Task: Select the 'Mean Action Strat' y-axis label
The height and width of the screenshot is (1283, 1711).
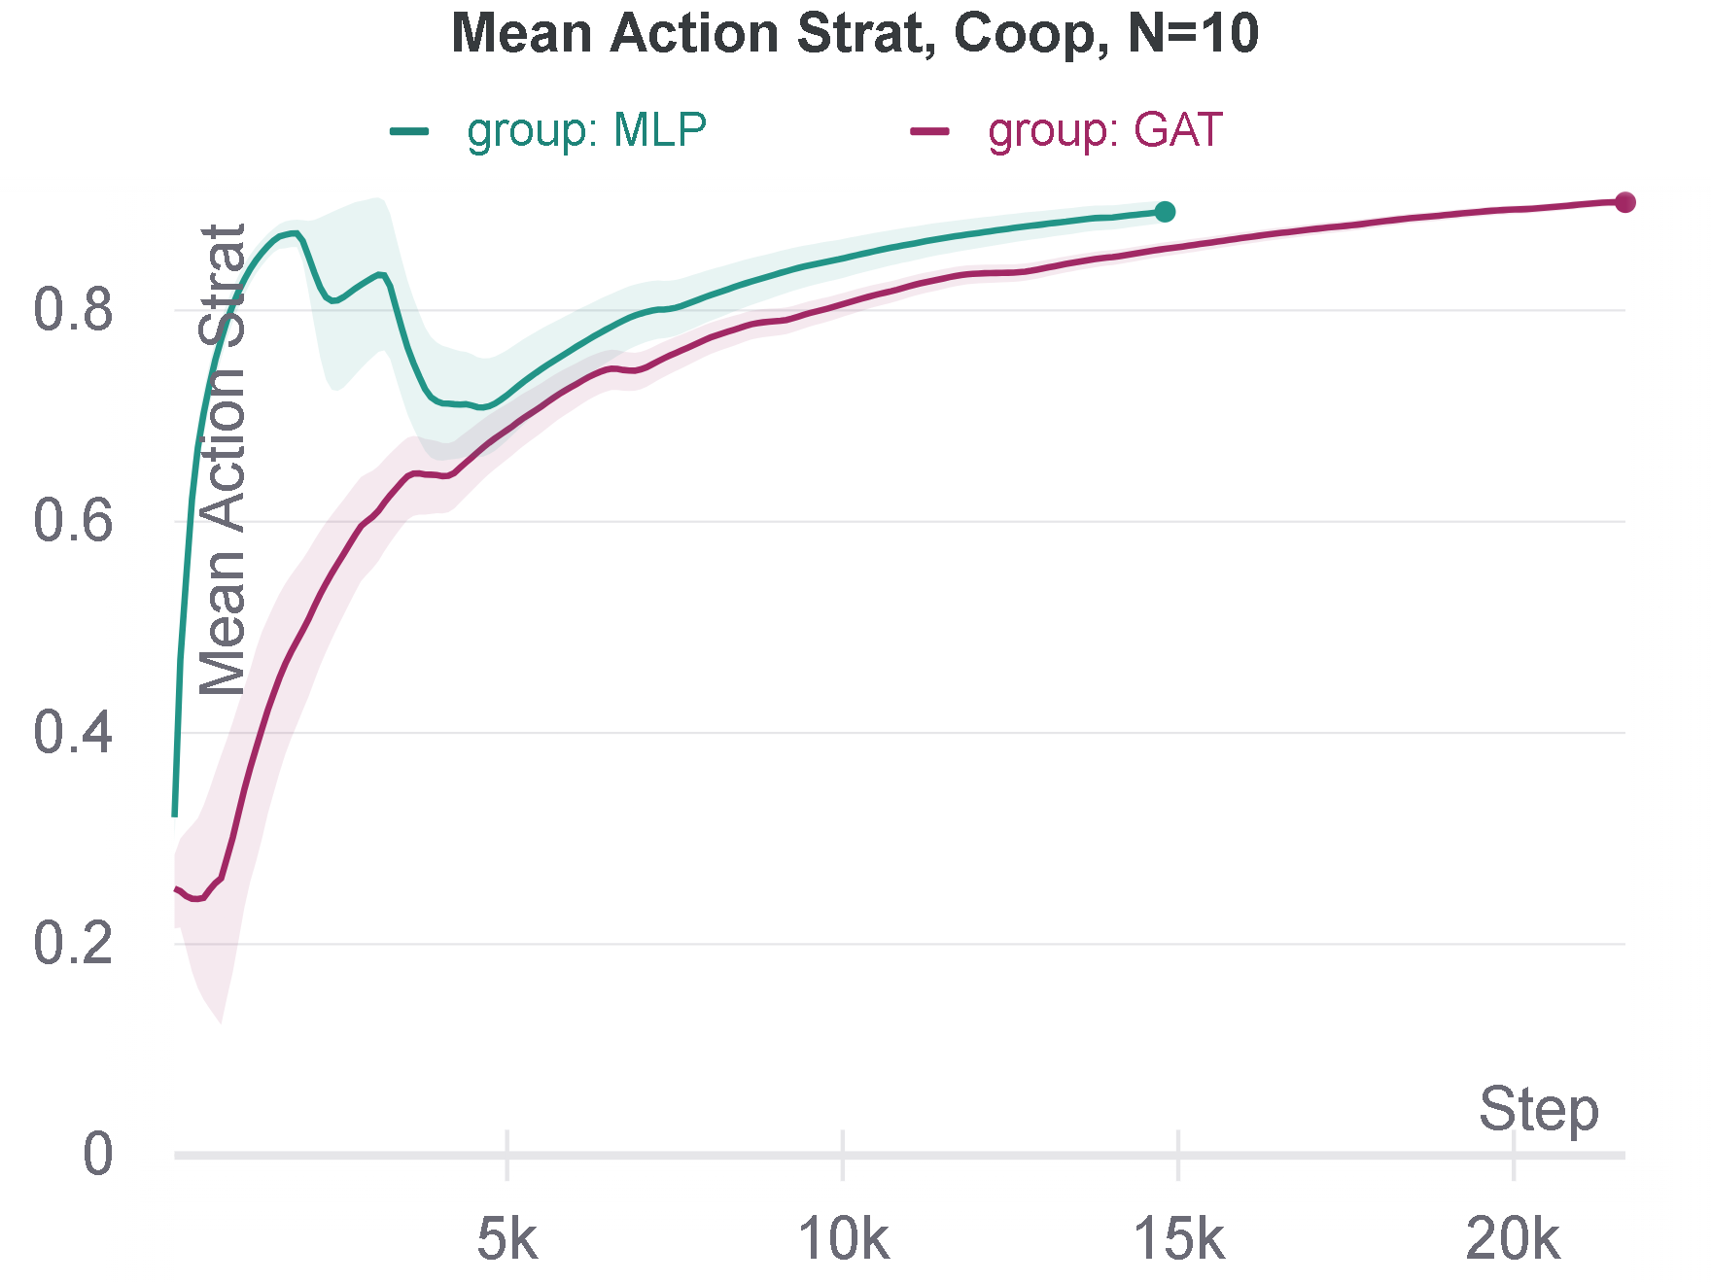Action: 223,459
